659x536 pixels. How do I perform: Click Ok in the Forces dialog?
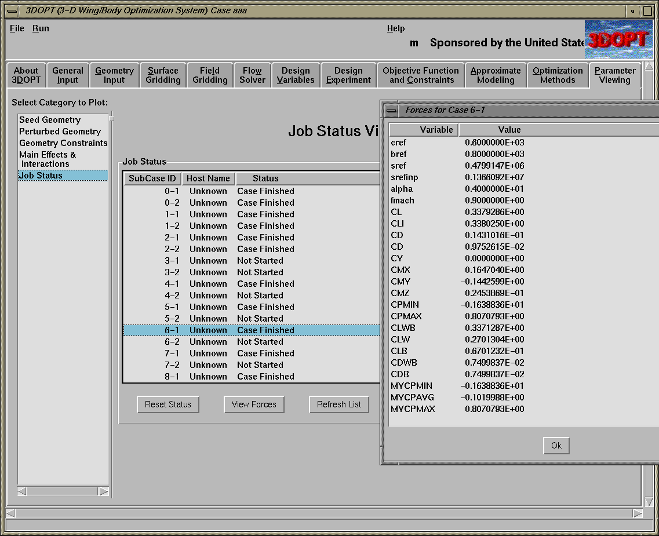click(x=556, y=446)
